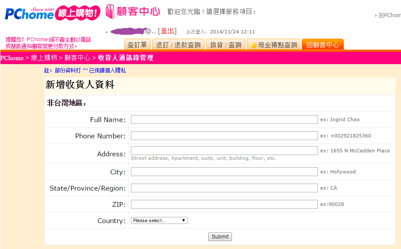The width and height of the screenshot is (401, 249).
Task: Focus the Full Name input field
Action: (224, 119)
